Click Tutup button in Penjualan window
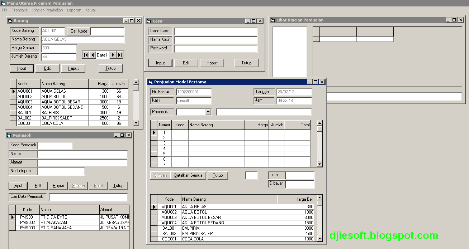The width and height of the screenshot is (469, 249). pyautogui.click(x=218, y=175)
